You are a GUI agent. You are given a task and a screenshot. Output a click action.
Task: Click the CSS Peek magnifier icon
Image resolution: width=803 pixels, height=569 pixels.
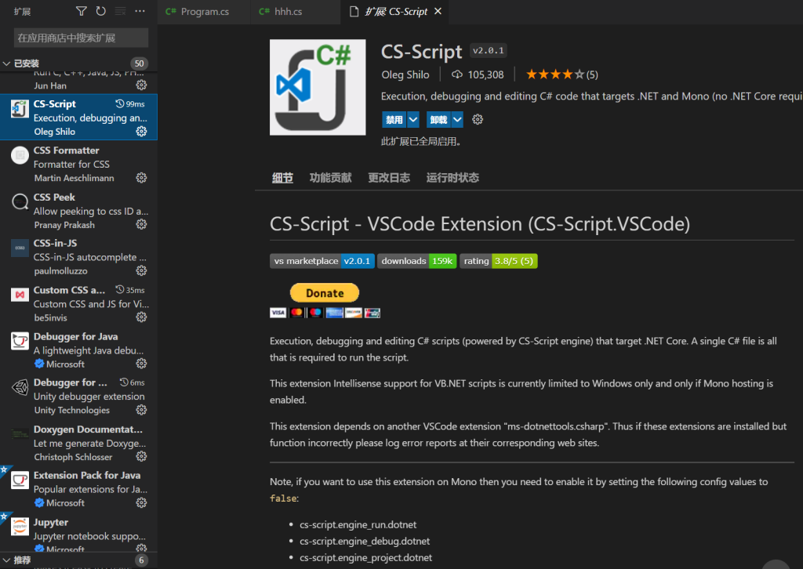[20, 201]
